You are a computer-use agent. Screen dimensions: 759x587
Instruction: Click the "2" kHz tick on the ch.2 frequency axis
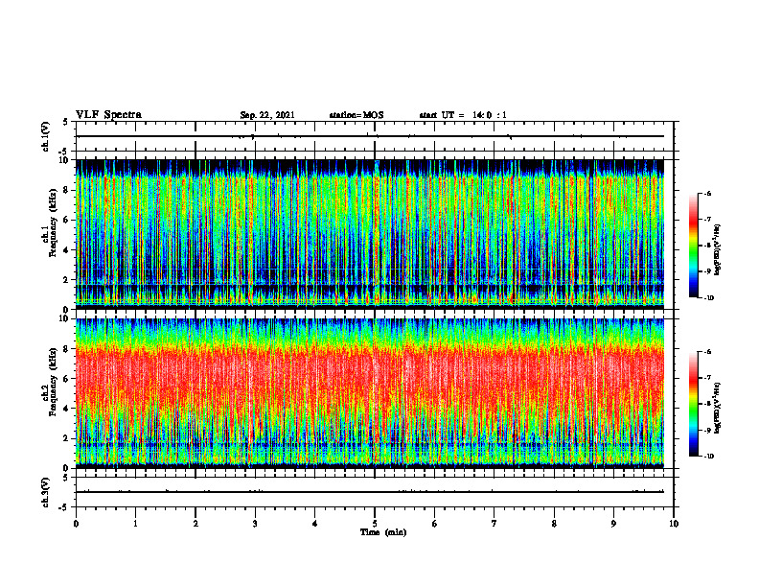pyautogui.click(x=67, y=438)
